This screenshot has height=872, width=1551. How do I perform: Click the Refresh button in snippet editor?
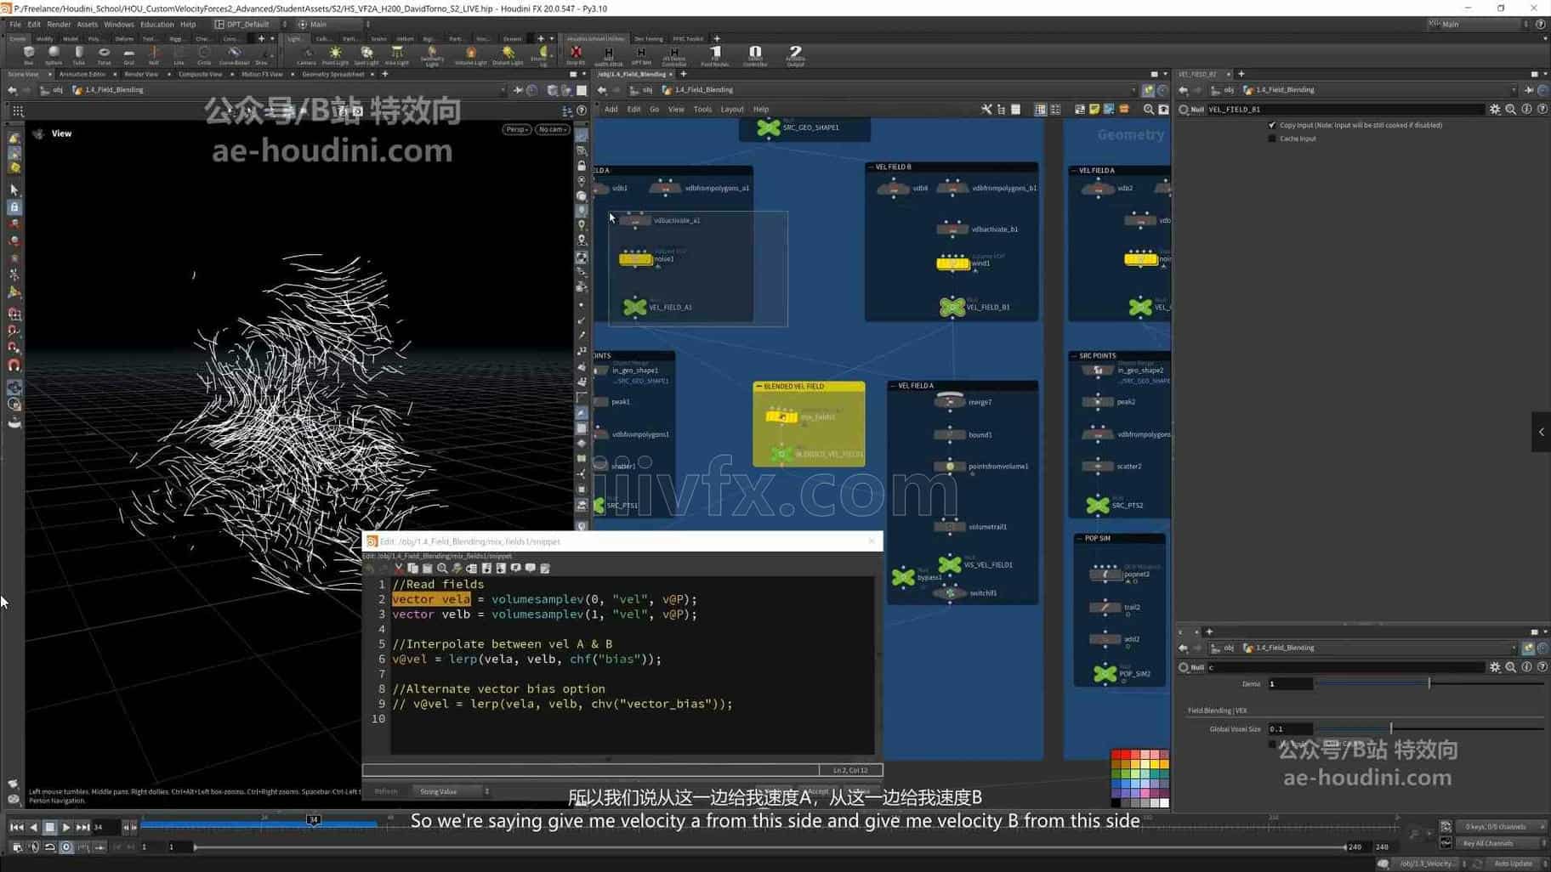click(x=386, y=792)
